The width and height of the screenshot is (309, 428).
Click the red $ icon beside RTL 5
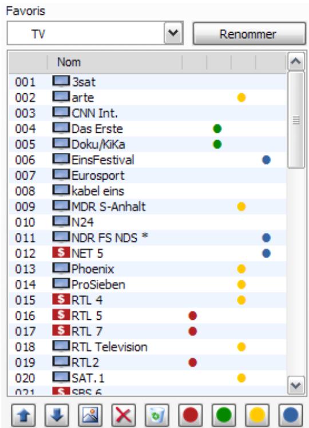pyautogui.click(x=61, y=315)
